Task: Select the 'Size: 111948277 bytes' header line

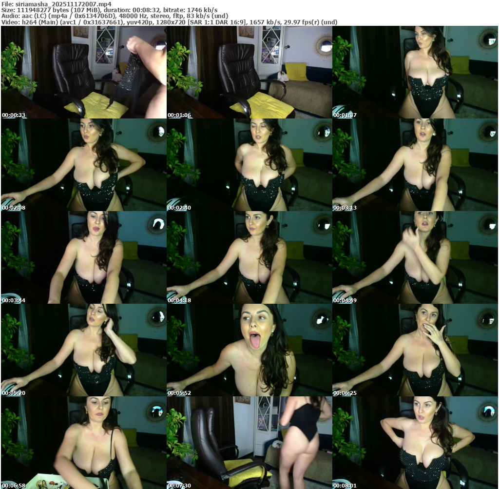Action: 110,10
